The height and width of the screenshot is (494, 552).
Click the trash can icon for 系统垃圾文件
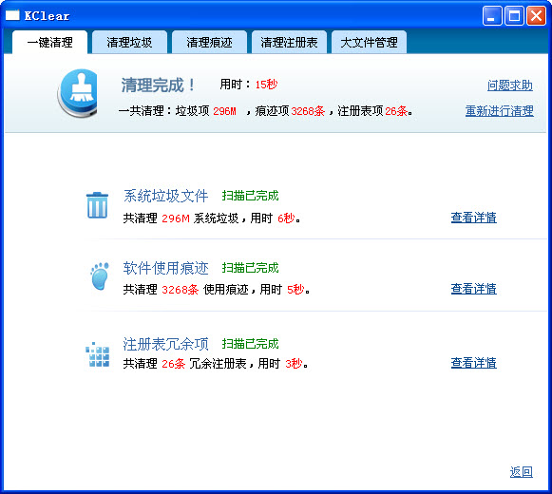click(97, 205)
